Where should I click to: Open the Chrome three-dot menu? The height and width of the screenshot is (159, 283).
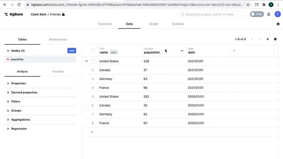click(x=278, y=5)
